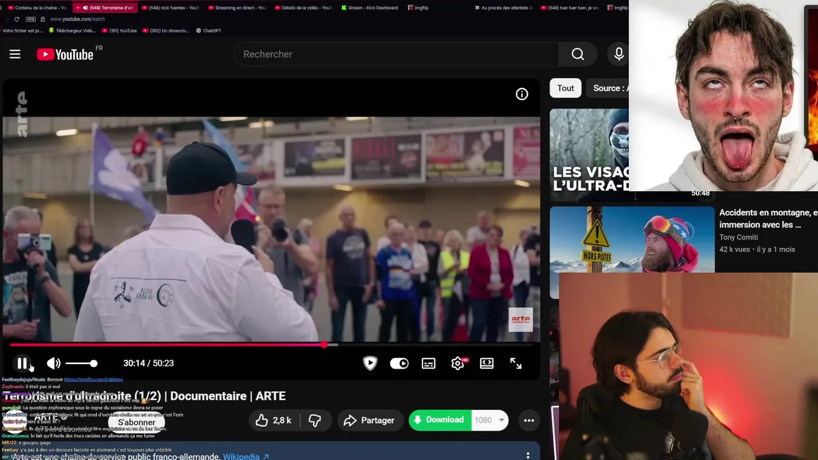Mute the video with the speaker icon
Image resolution: width=818 pixels, height=460 pixels.
click(54, 363)
